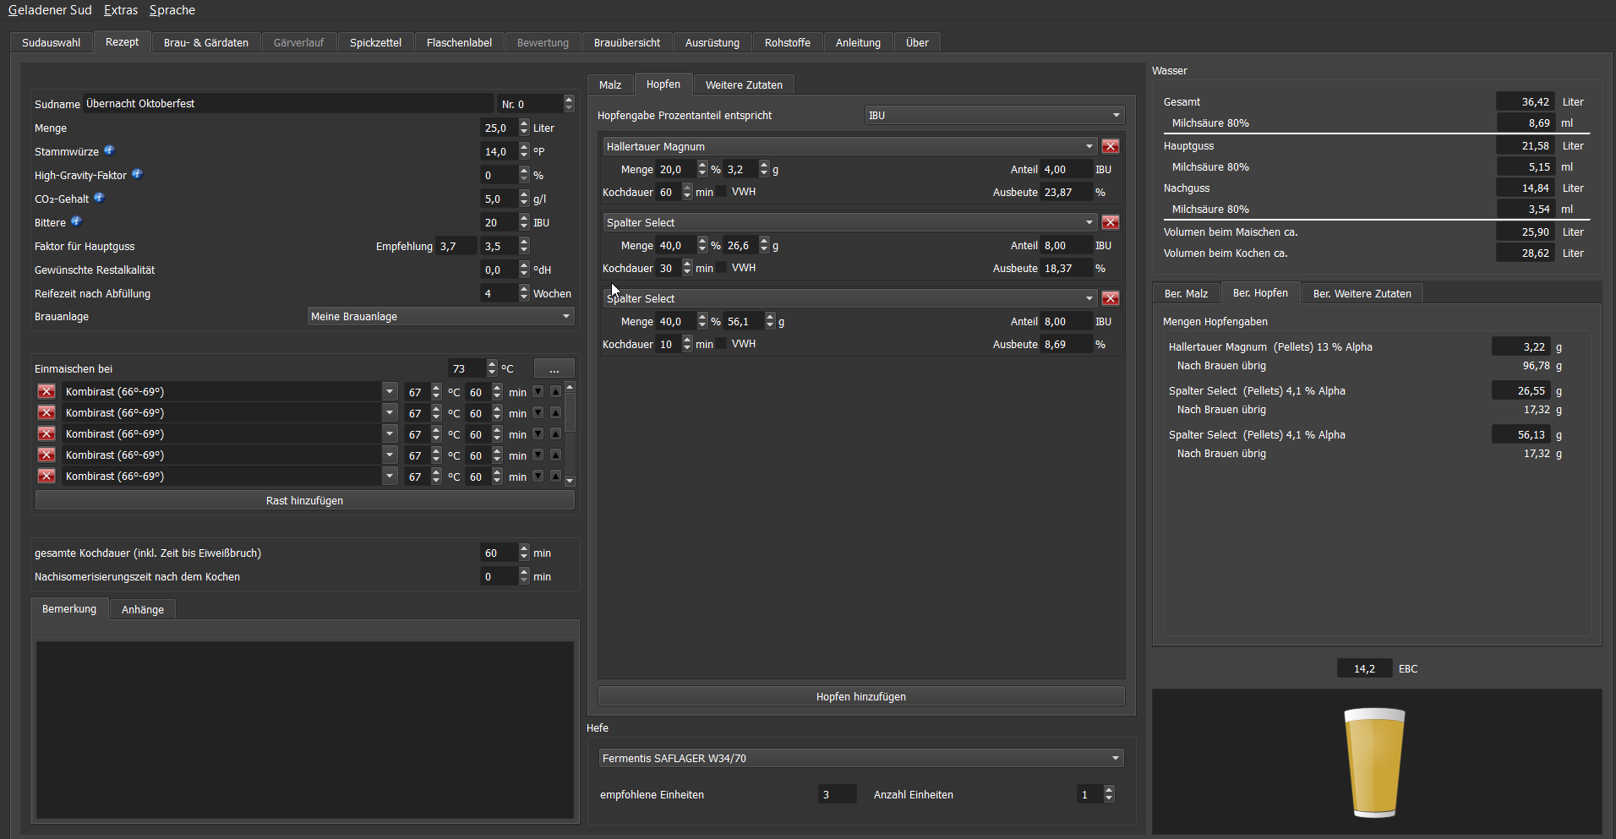Click the info icon beside High-Gravity-Faktor

(x=137, y=174)
